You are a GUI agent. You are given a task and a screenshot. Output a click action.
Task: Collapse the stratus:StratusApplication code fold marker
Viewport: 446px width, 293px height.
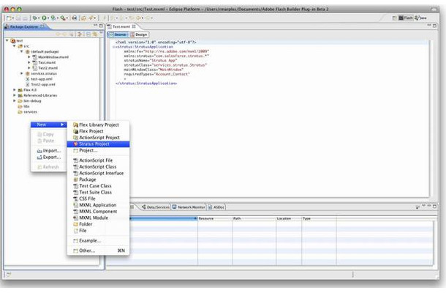coord(114,47)
